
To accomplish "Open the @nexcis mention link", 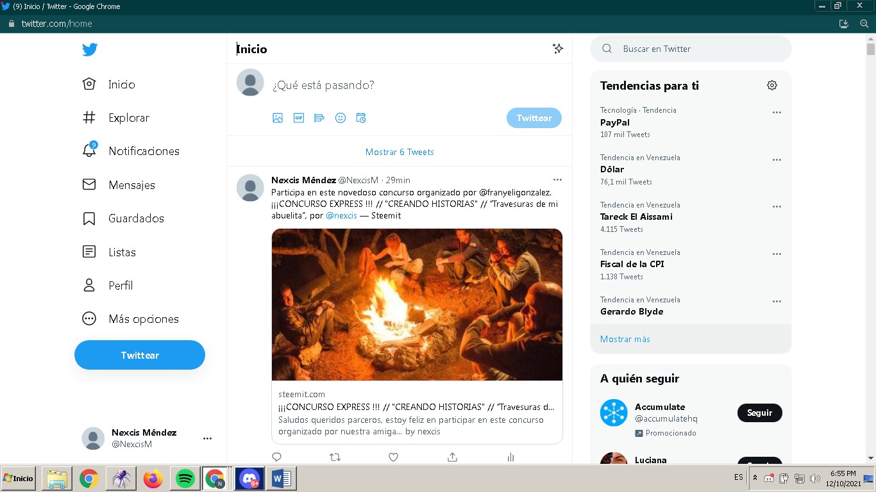I will [342, 215].
